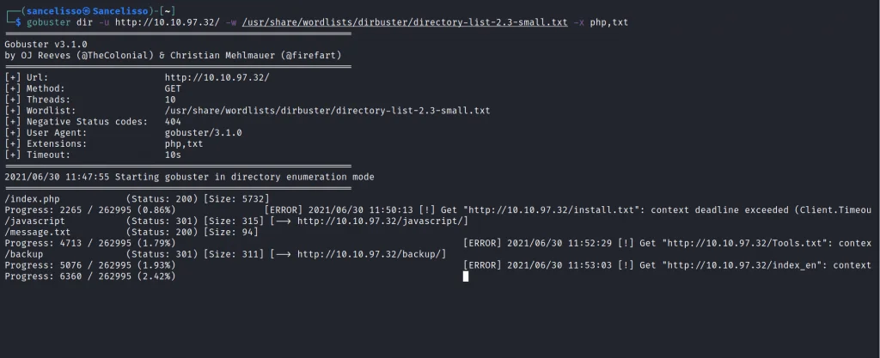Click the terminal block cursor
Viewport: 880px width, 358px height.
465,276
